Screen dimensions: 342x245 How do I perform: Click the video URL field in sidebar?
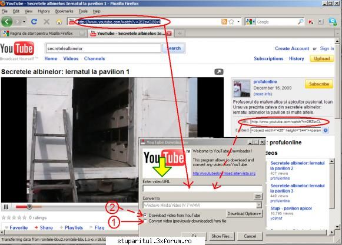tap(285, 122)
